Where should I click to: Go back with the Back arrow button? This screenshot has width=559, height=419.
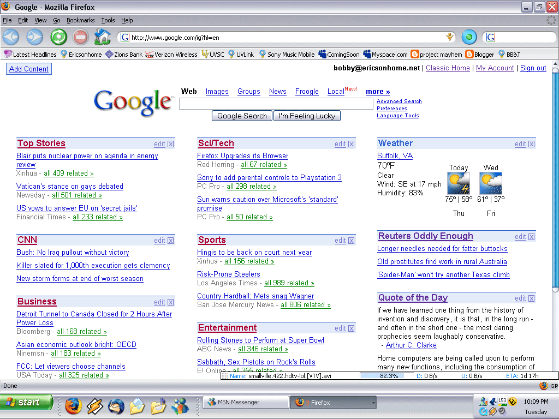[x=11, y=37]
